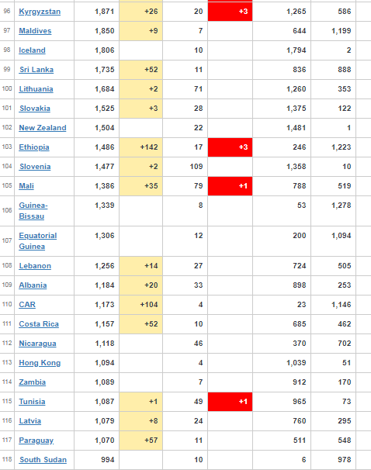Open the Mali link
Image resolution: width=371 pixels, height=470 pixels.
coord(26,186)
